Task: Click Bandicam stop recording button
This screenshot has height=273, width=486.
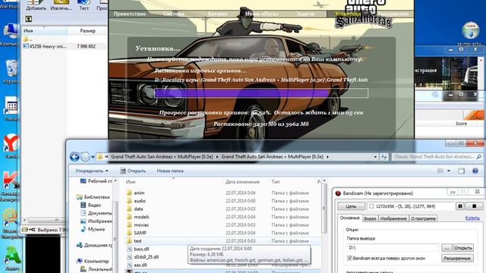Action: click(474, 206)
